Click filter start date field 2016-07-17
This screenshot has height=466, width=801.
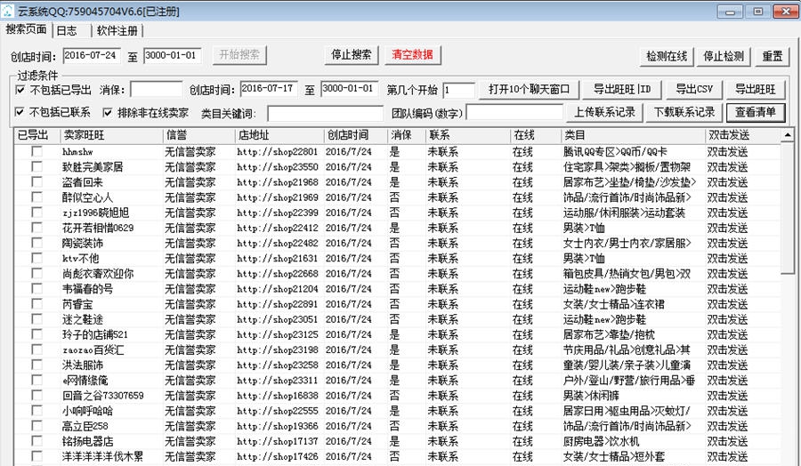[269, 89]
